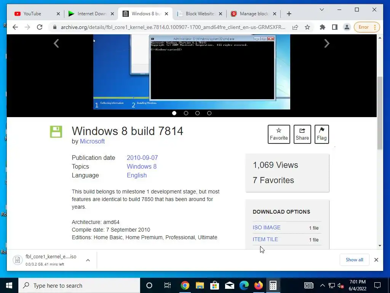
Task: Close the downloads bar
Action: click(x=376, y=260)
